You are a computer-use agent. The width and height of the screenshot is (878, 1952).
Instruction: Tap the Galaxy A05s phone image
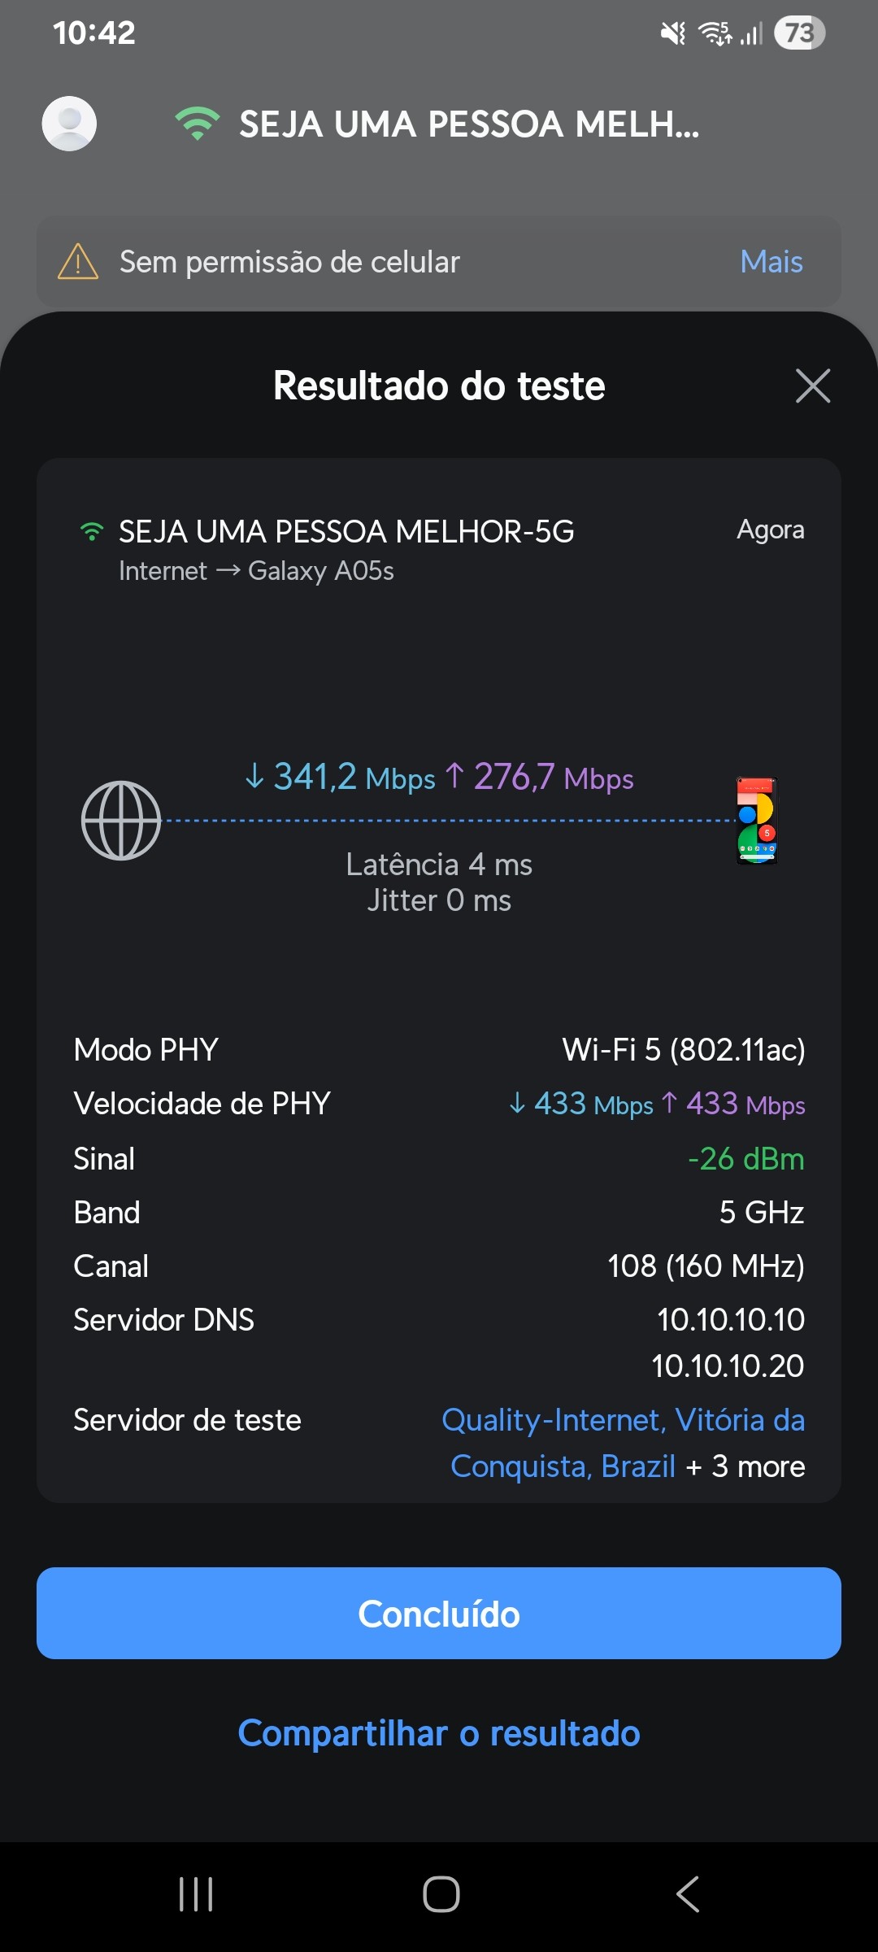pos(757,820)
